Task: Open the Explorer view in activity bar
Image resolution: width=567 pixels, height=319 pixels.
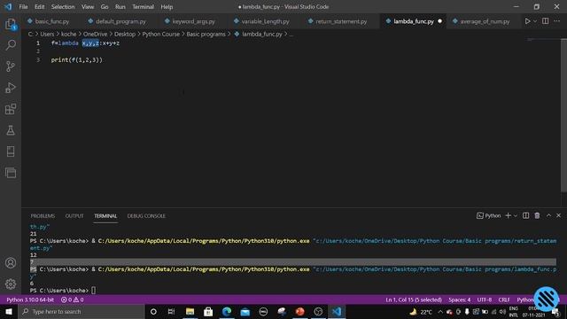Action: tap(11, 24)
